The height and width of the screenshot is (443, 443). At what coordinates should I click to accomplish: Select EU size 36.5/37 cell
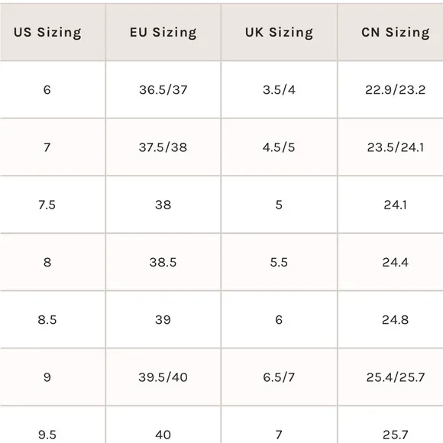click(163, 90)
